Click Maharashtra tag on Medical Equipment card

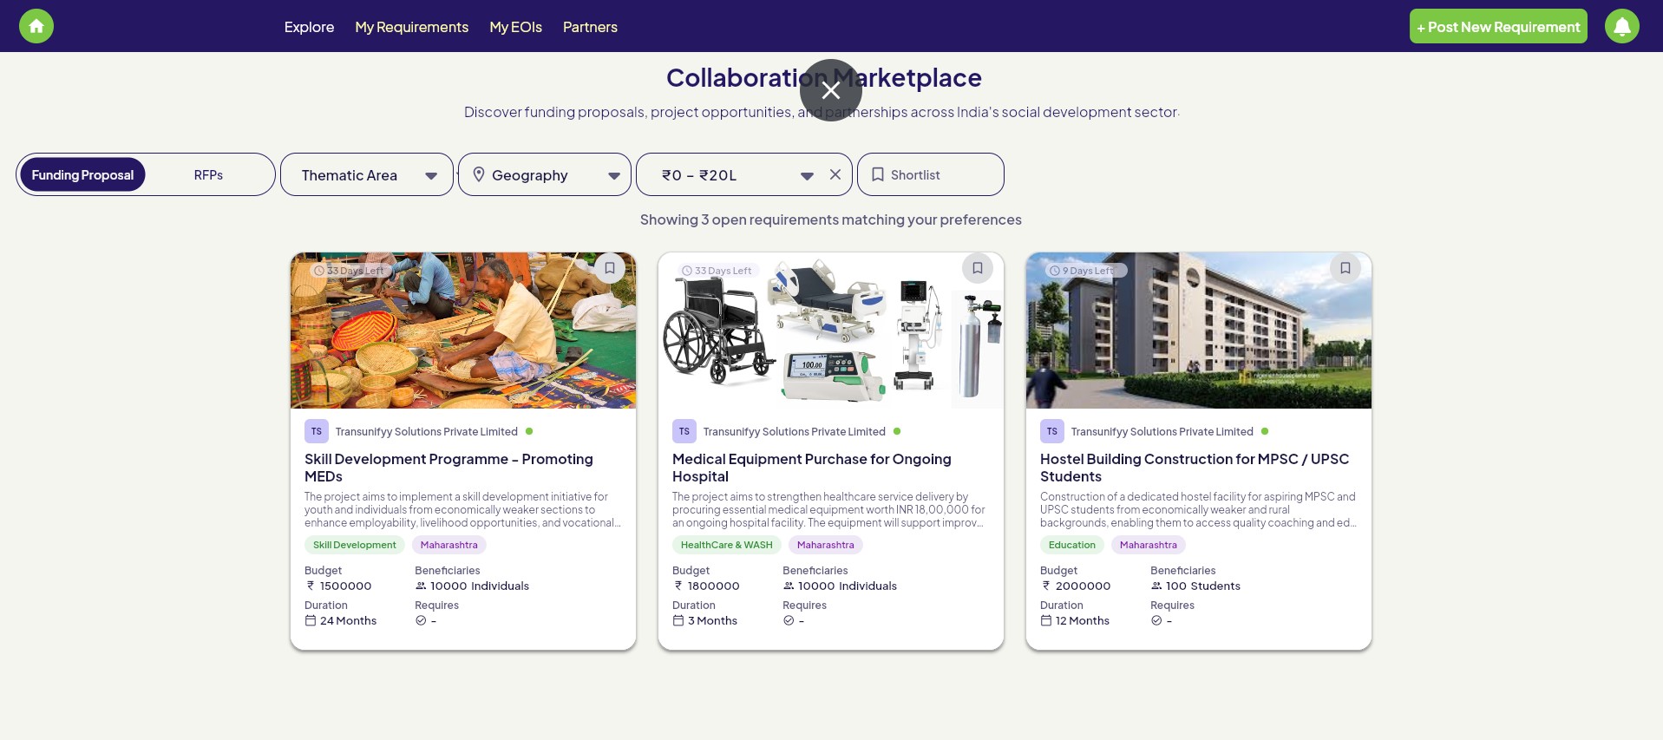tap(825, 545)
